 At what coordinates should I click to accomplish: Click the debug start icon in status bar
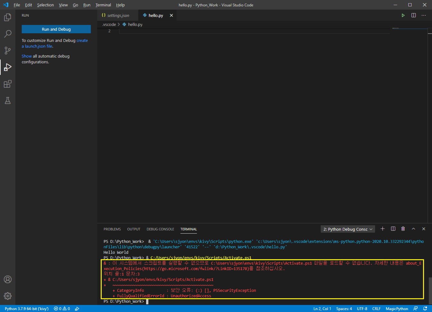tap(77, 309)
